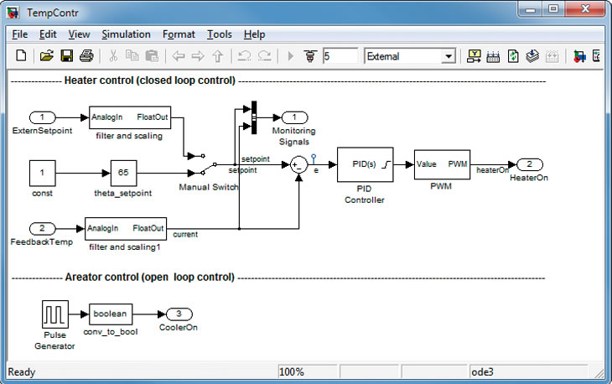Open the Edit menu
The width and height of the screenshot is (612, 384).
tap(48, 34)
